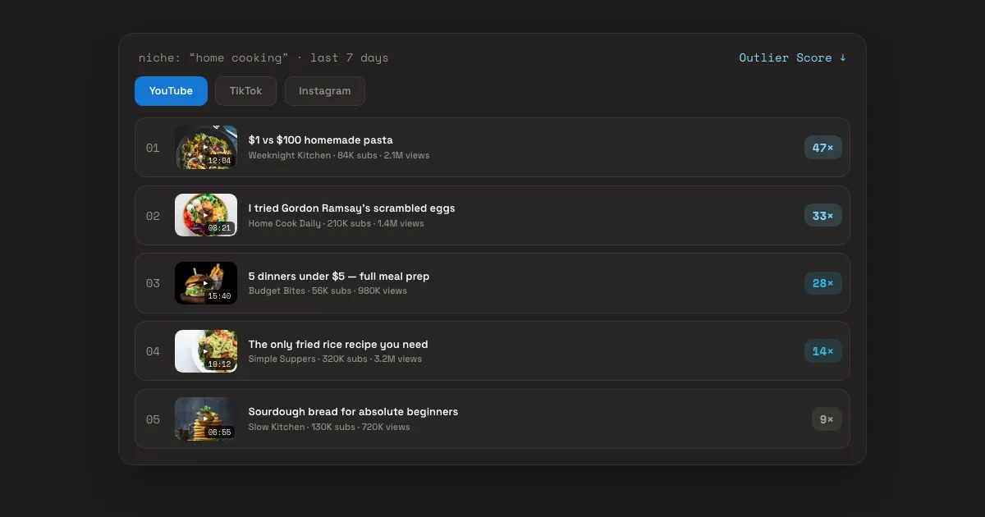985x517 pixels.
Task: Open the Outlier Score sort dropdown
Action: click(x=792, y=57)
